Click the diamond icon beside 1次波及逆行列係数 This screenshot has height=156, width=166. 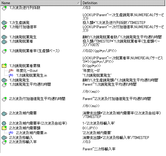4,8
